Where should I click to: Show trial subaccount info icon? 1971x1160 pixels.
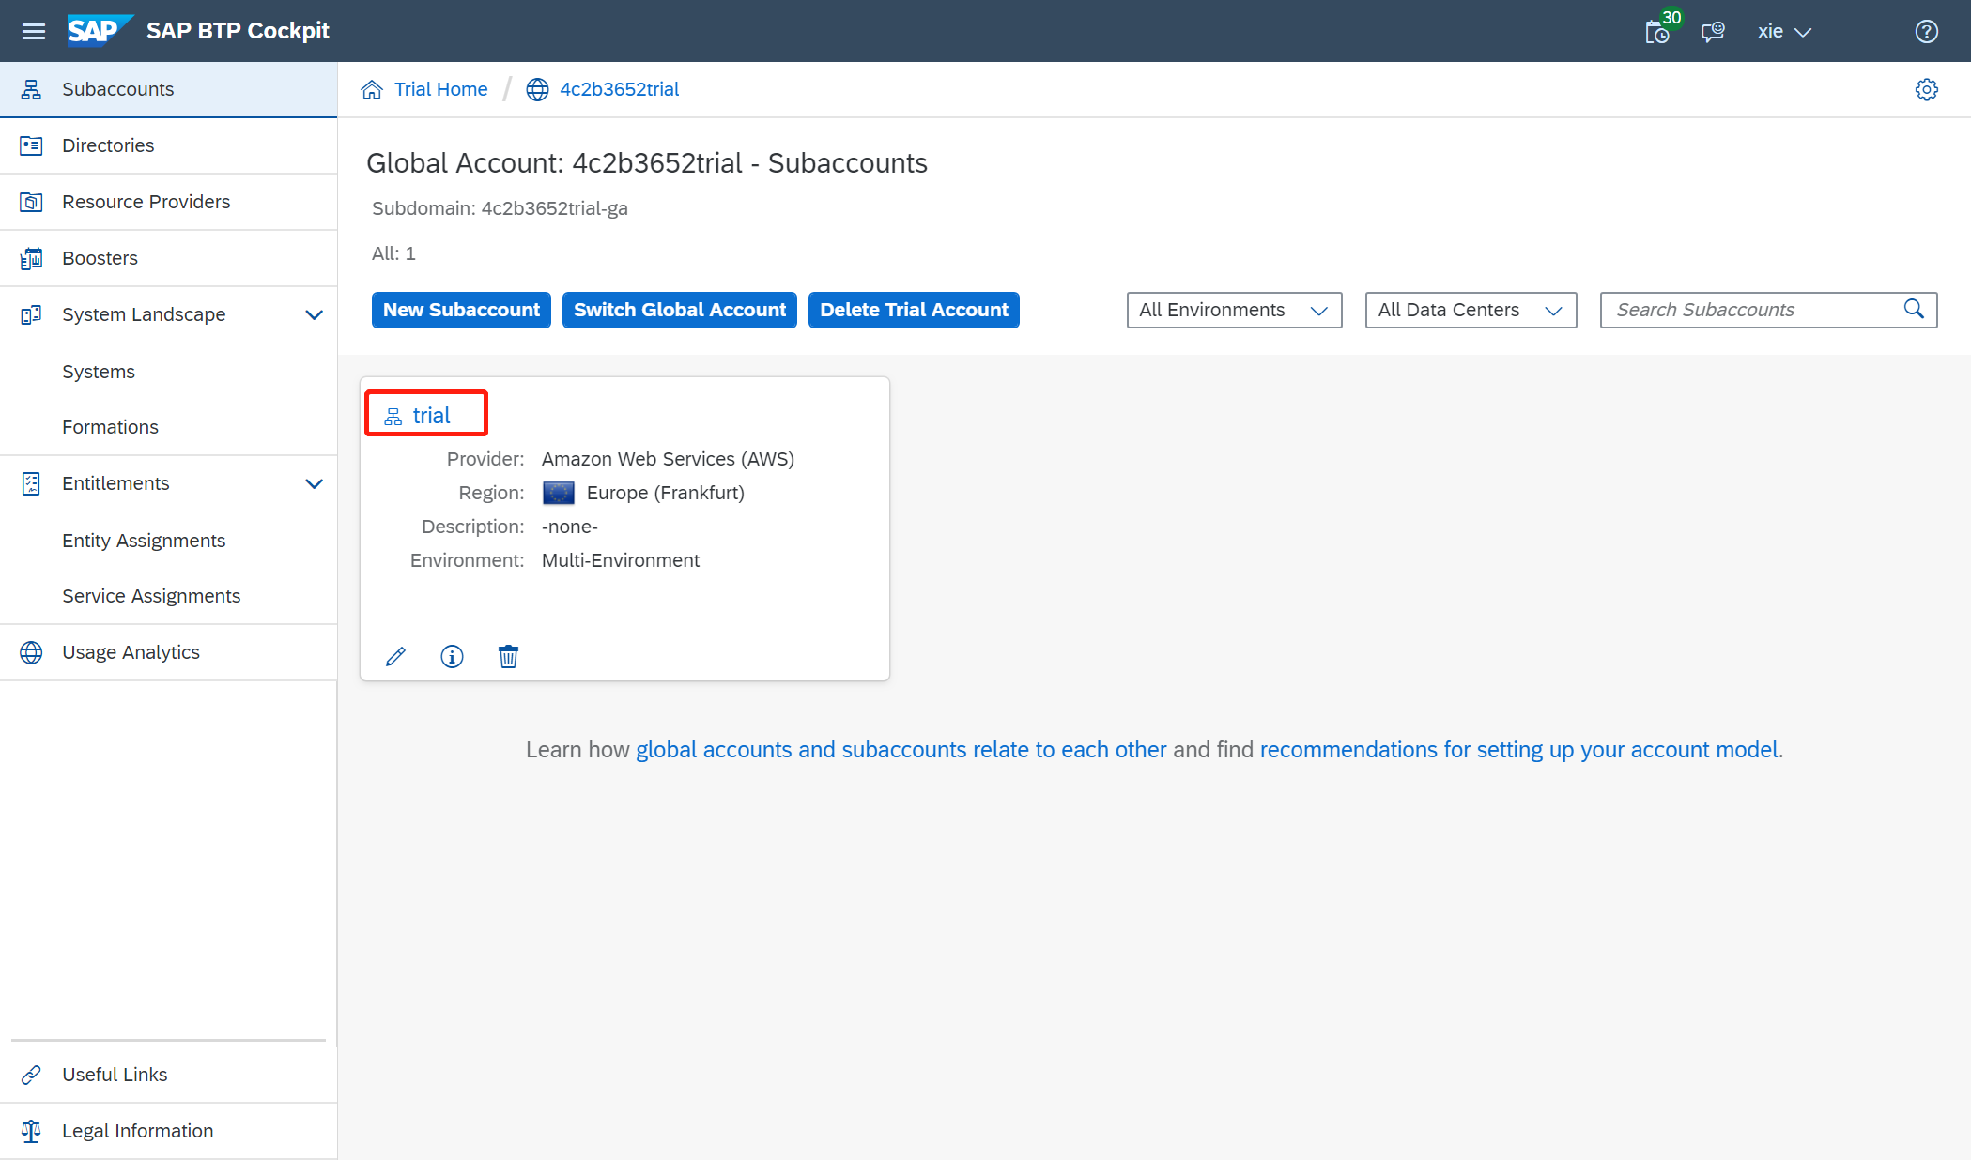tap(452, 656)
